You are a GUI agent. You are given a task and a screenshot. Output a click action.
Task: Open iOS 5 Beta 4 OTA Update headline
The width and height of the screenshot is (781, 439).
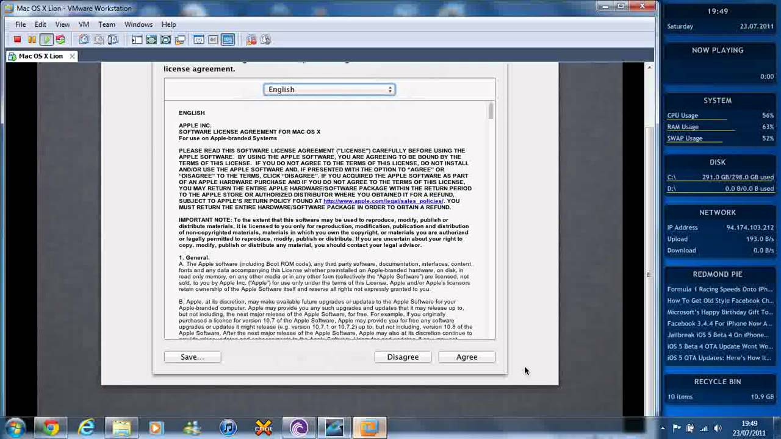719,346
